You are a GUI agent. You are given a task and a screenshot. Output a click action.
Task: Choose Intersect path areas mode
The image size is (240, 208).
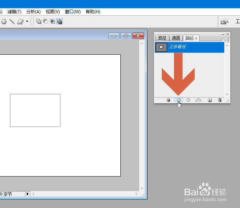[x=52, y=21]
